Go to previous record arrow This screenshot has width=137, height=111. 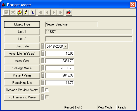coord(47,12)
